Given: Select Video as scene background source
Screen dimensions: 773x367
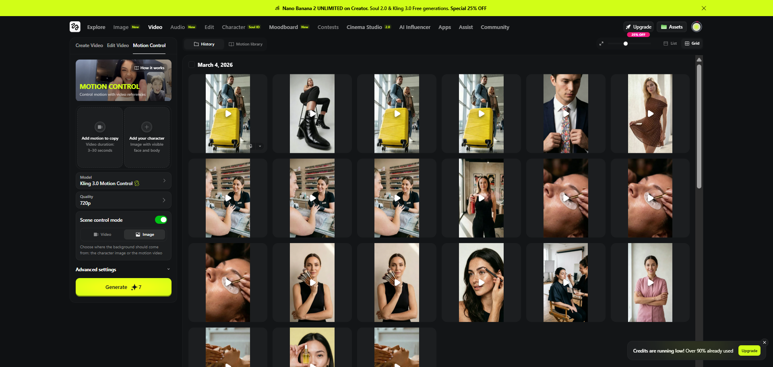Looking at the screenshot, I should click(102, 235).
